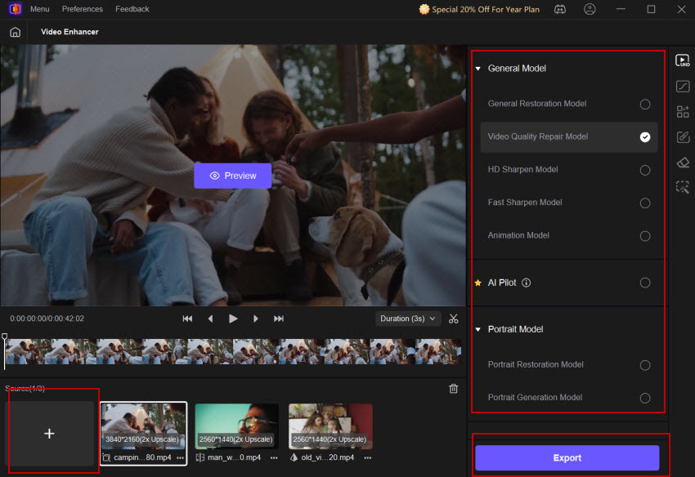Click the 0:00:00:00/0:00:42:02 timecode
This screenshot has height=477, width=695.
point(47,319)
